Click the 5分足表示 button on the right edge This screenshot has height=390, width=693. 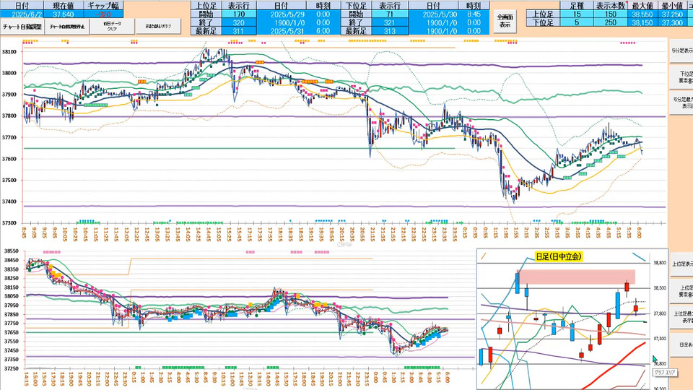coord(681,51)
